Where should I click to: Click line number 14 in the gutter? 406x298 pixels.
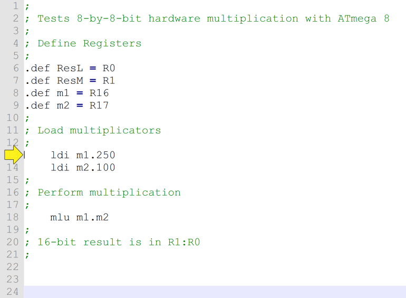13,168
